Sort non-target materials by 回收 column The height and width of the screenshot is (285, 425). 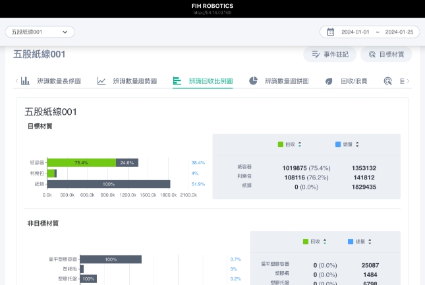(x=325, y=241)
